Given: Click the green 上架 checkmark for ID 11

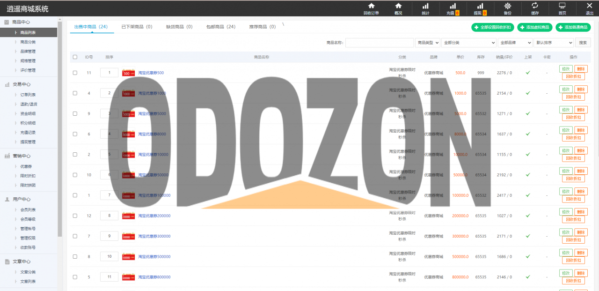Looking at the screenshot, I should pos(528,73).
